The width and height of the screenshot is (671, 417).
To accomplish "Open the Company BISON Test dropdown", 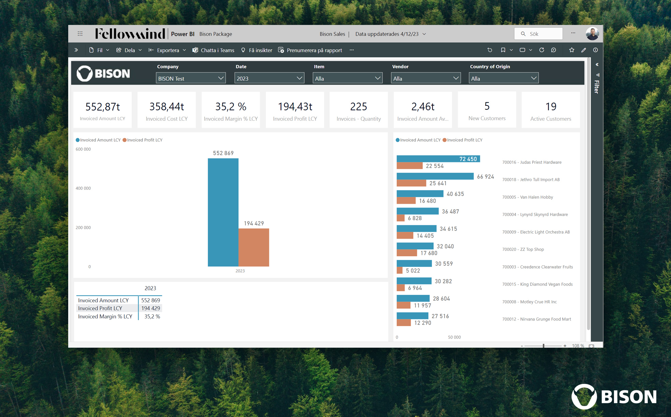I will [x=191, y=78].
